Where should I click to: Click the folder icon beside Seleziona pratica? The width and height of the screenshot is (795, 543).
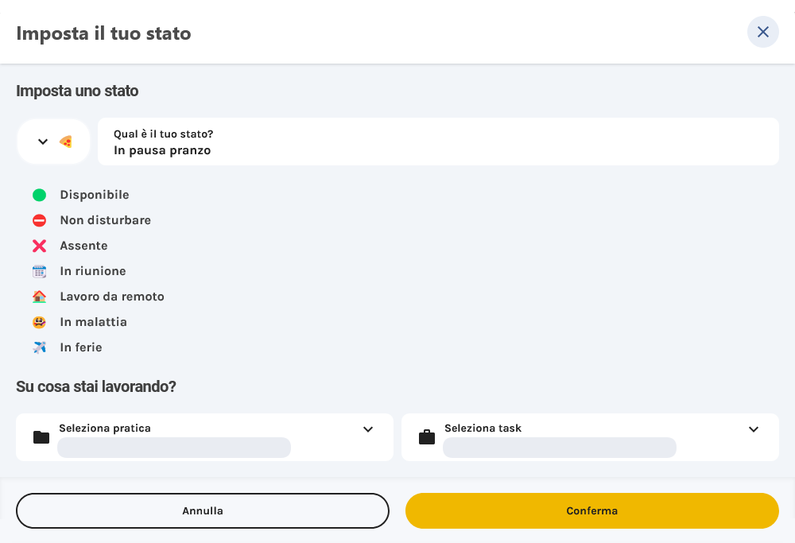coord(41,437)
